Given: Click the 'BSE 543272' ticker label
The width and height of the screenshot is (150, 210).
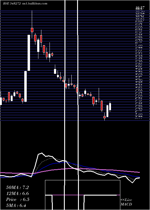Looking at the screenshot, I should coord(12,4).
